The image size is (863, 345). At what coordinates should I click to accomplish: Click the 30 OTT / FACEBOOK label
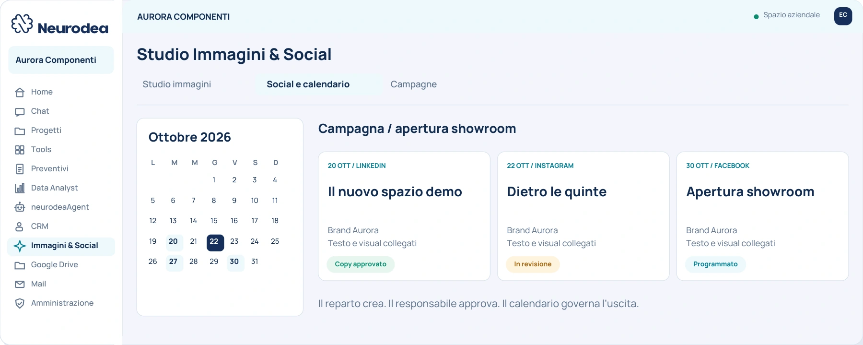(717, 166)
